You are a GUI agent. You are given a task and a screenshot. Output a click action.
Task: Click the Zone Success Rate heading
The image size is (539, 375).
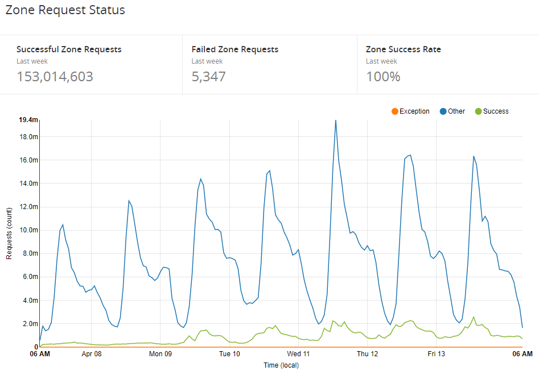403,49
